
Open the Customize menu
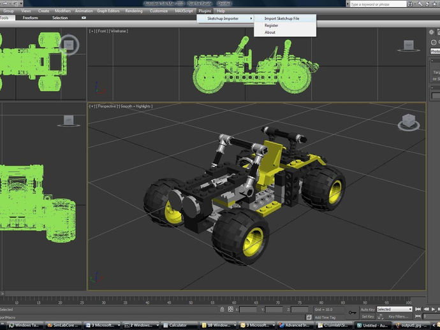click(159, 11)
